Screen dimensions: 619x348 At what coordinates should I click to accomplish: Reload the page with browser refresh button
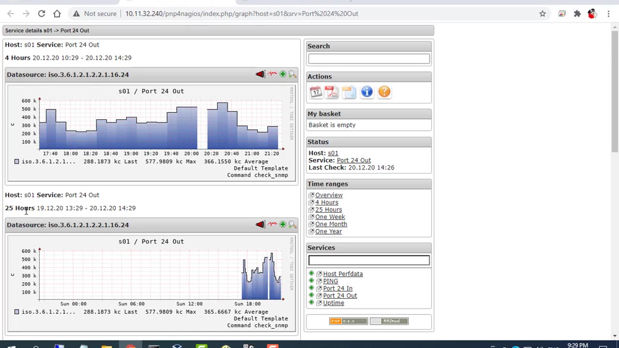tap(42, 14)
